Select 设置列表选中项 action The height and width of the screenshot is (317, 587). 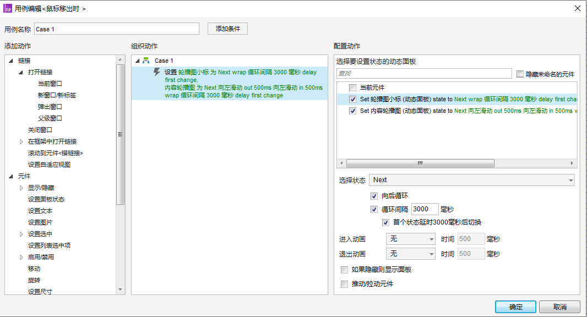(49, 245)
